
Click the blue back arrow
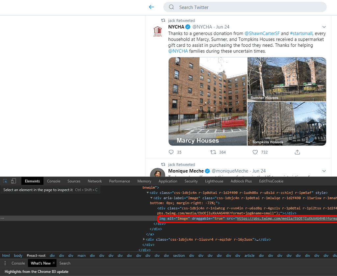point(151,7)
